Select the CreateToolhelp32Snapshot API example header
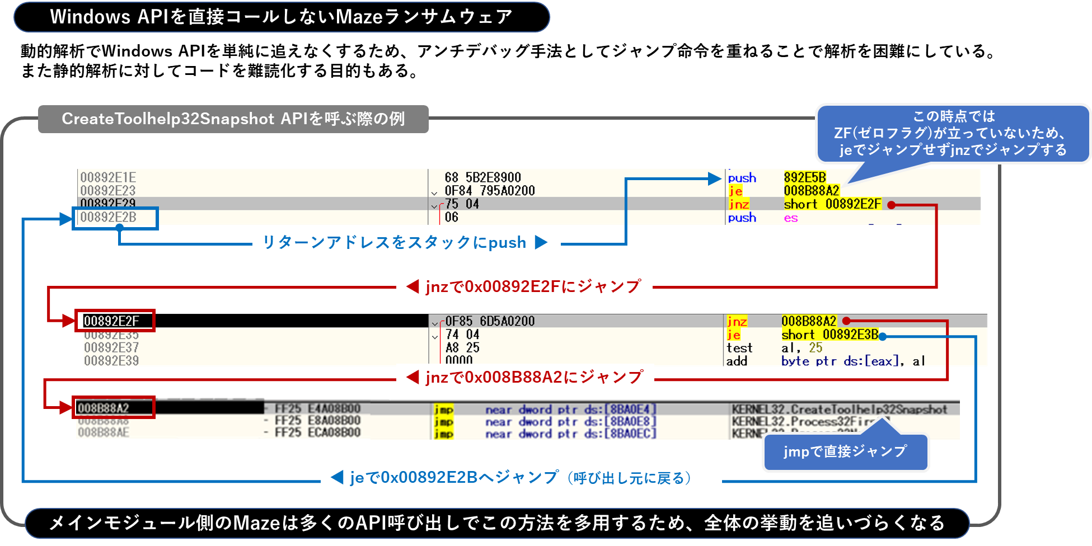The width and height of the screenshot is (1092, 546). coord(233,119)
